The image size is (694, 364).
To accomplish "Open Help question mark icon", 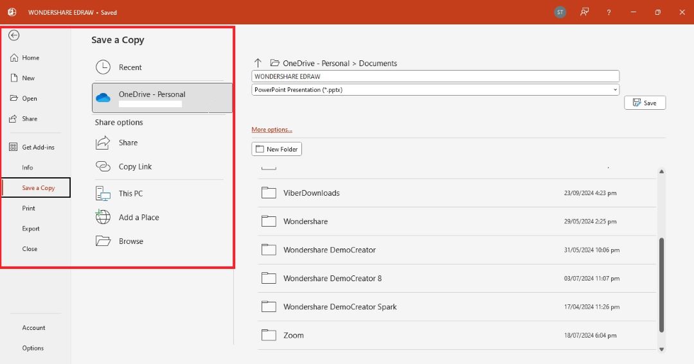I will point(609,12).
